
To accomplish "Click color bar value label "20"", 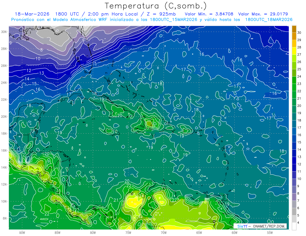I will (299, 106).
